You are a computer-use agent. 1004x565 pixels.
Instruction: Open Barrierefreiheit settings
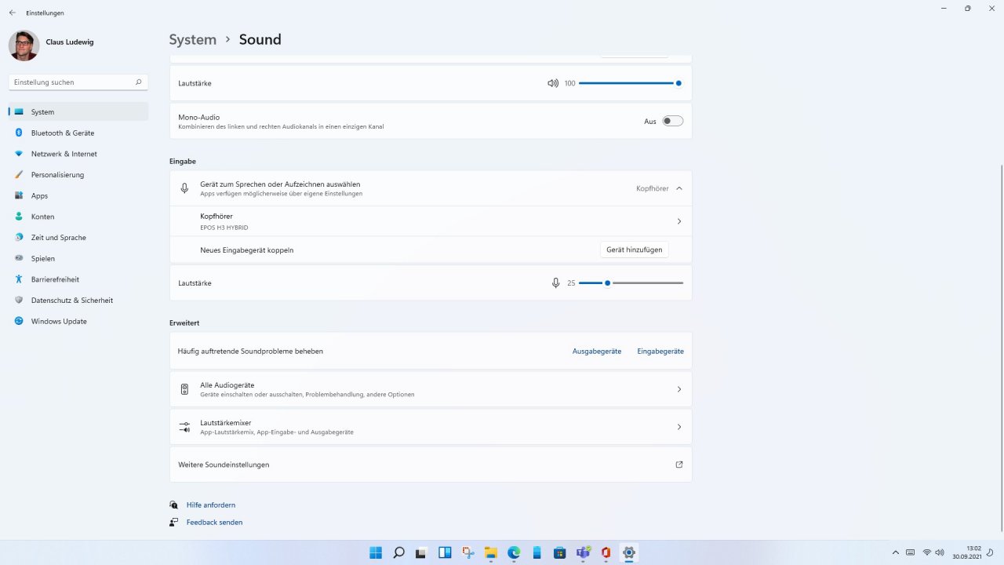click(x=78, y=279)
